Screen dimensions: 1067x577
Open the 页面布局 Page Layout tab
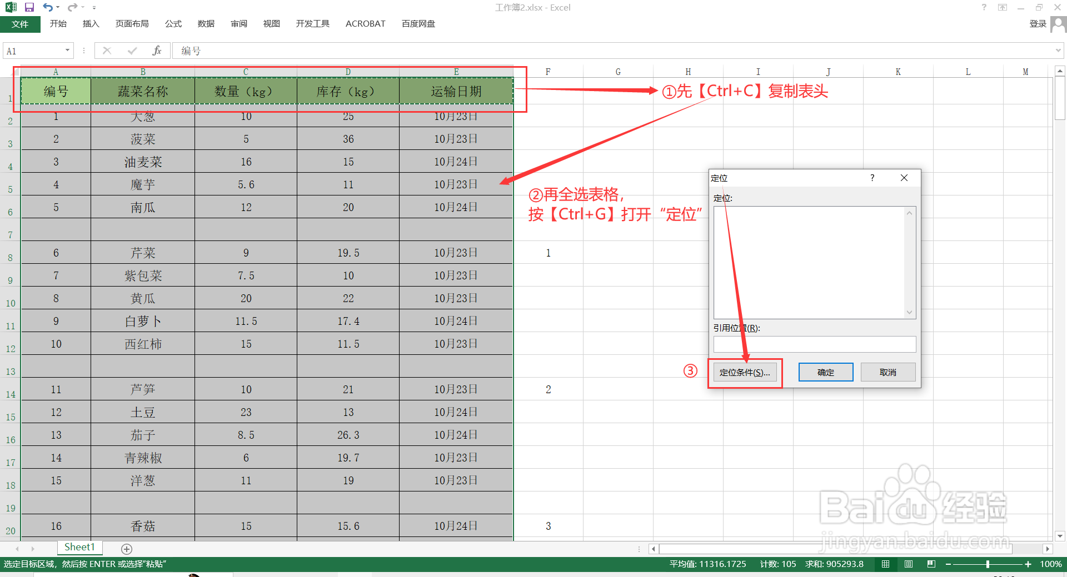click(132, 24)
